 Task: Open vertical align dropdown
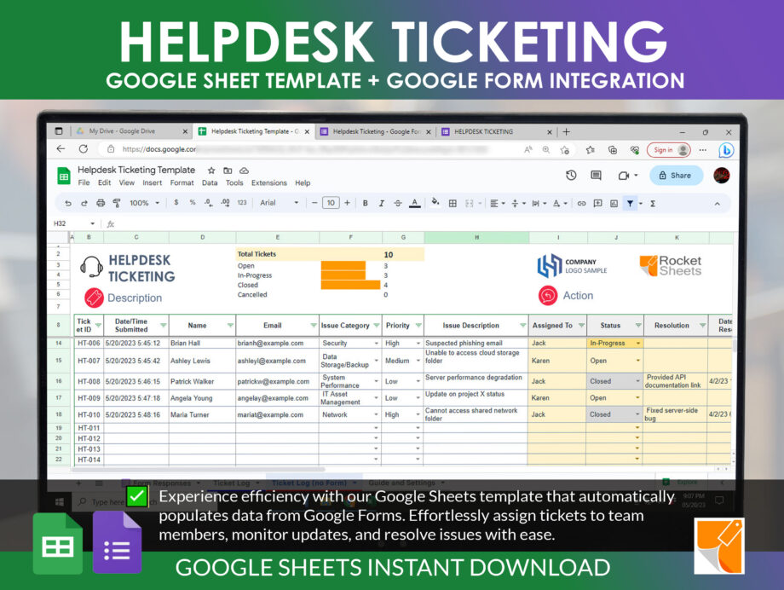(x=518, y=203)
